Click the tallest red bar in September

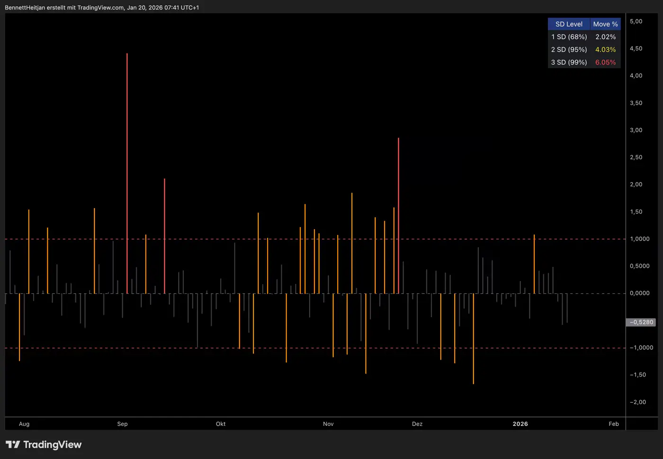pos(127,173)
